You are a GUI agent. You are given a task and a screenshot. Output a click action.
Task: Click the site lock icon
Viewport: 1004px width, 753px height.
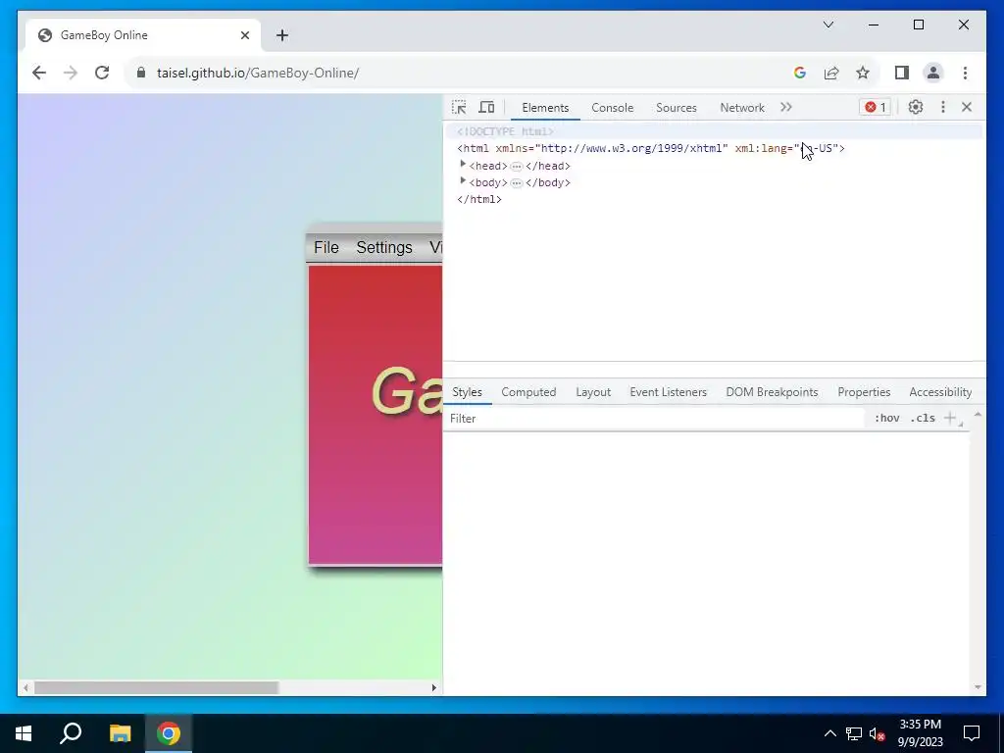point(141,73)
